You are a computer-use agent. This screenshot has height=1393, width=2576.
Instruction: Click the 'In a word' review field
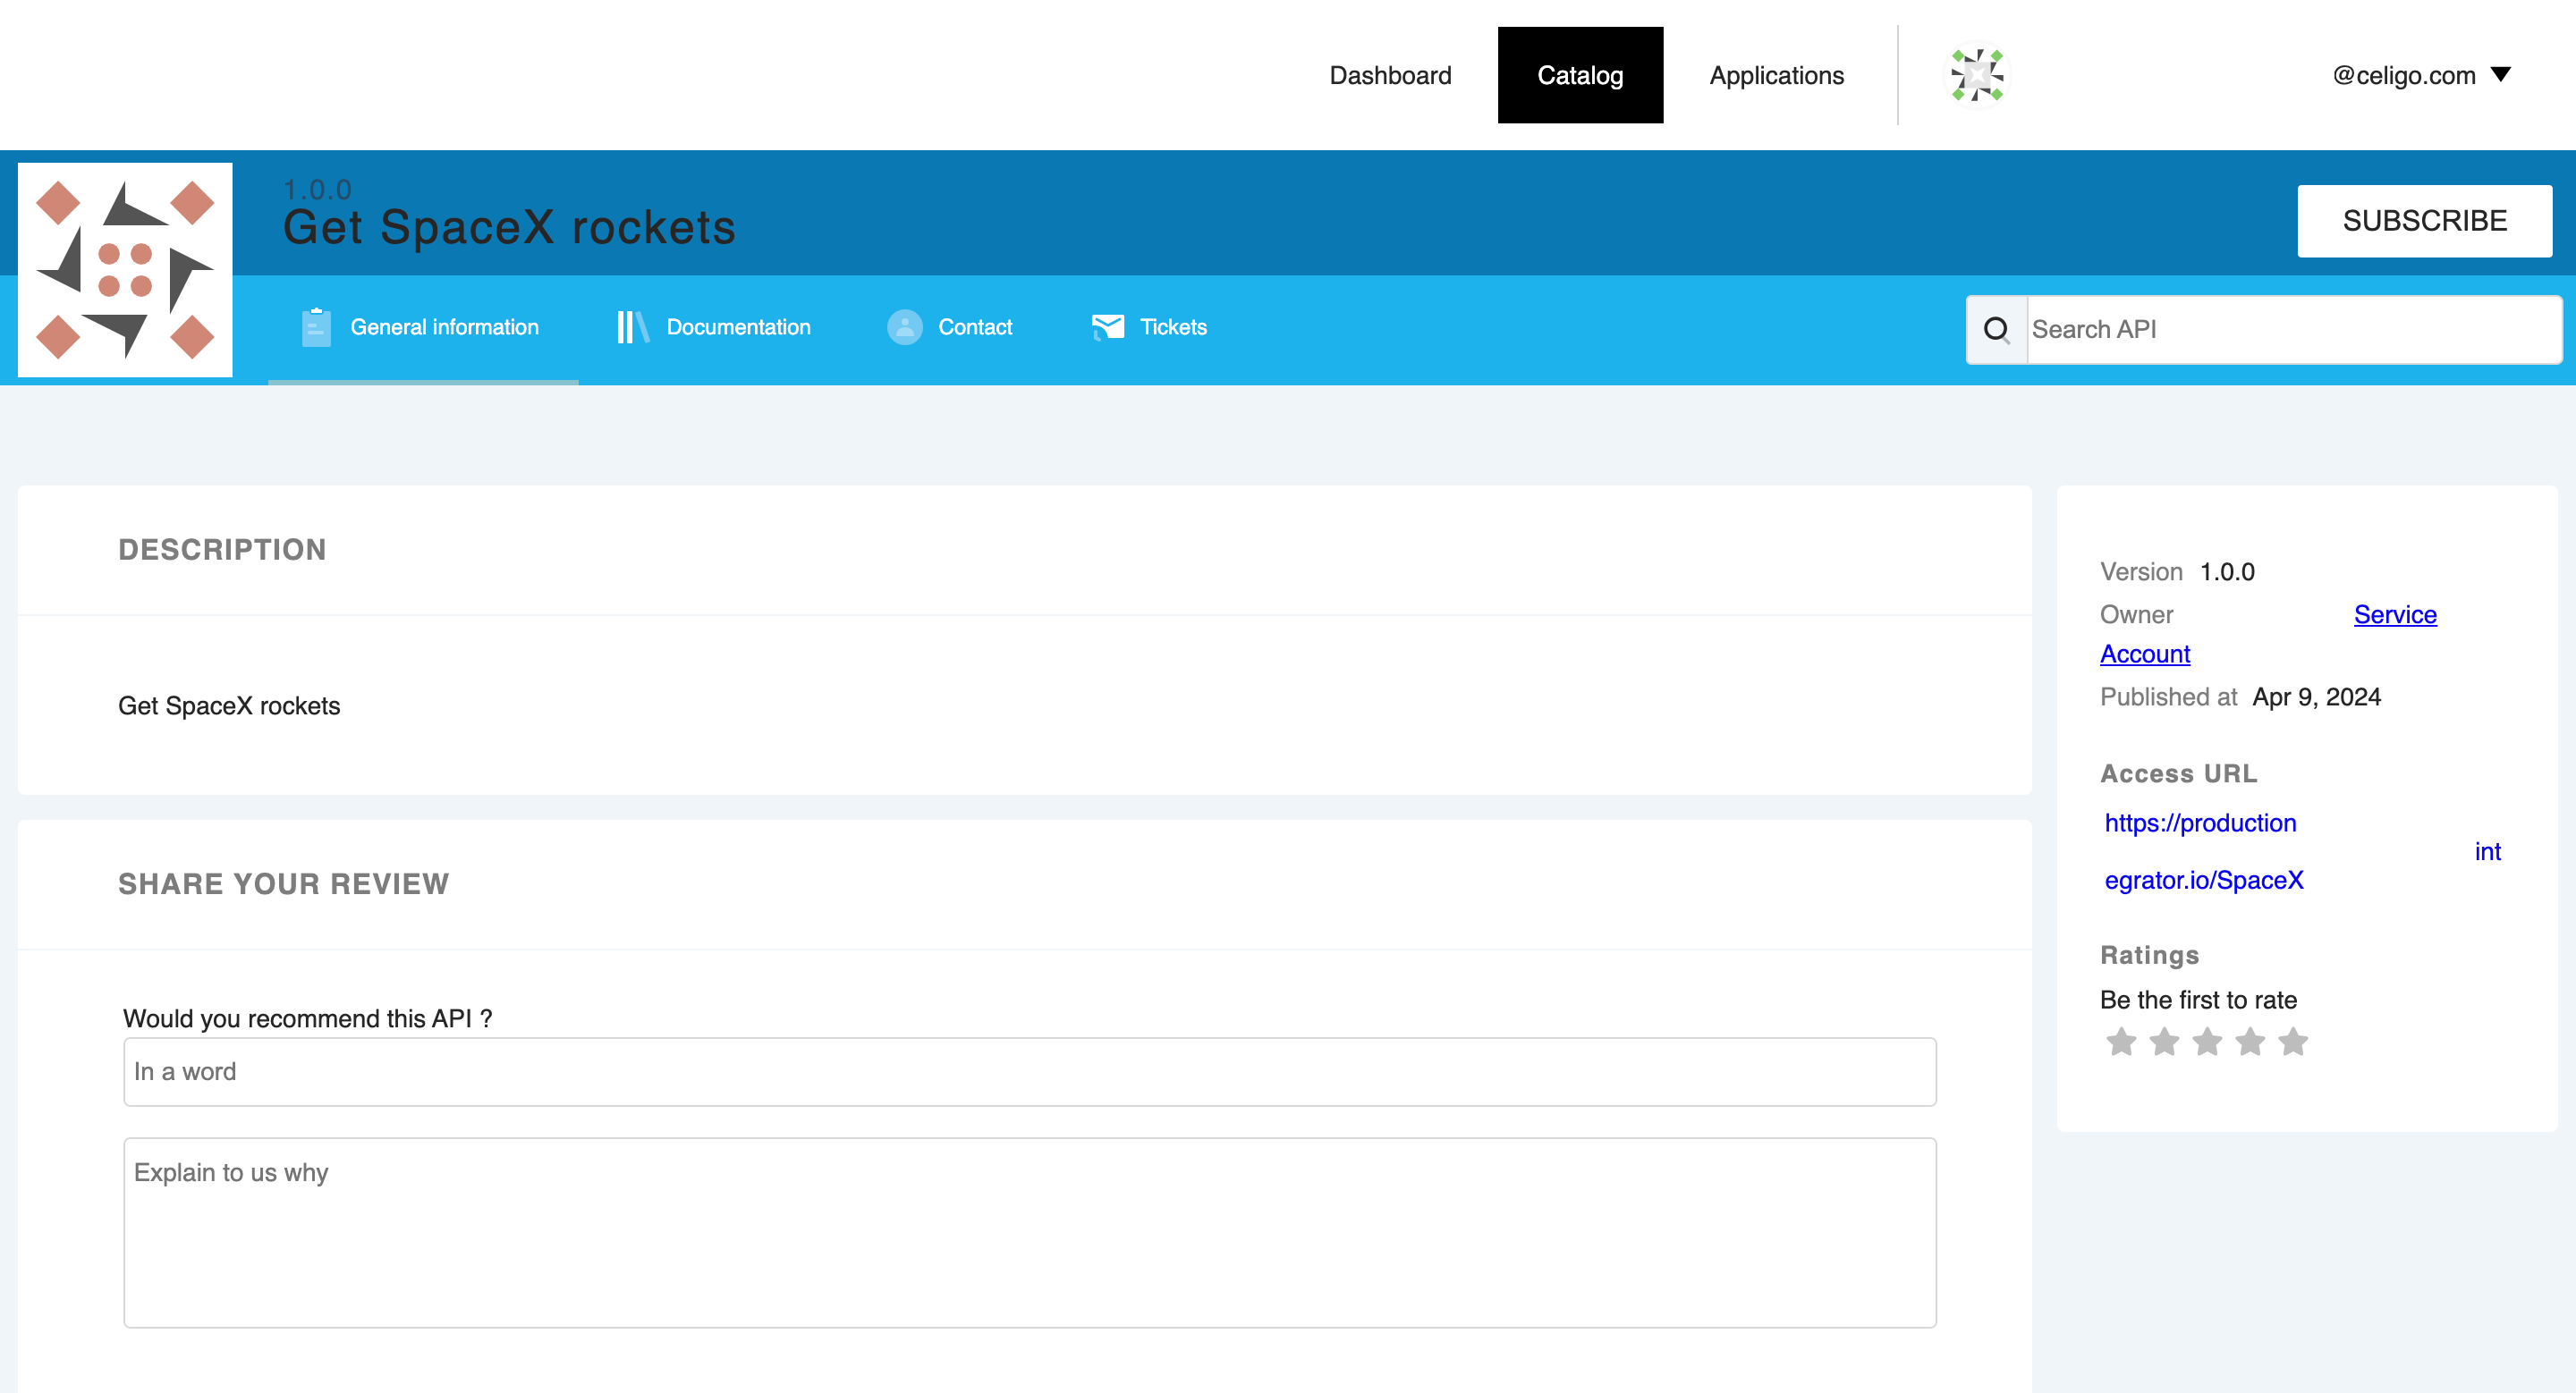[1030, 1071]
